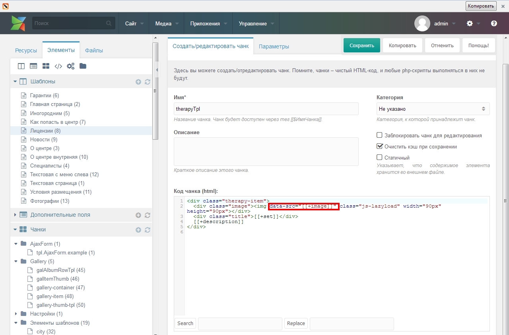
Task: Expand the Настройки folder
Action: pos(16,314)
